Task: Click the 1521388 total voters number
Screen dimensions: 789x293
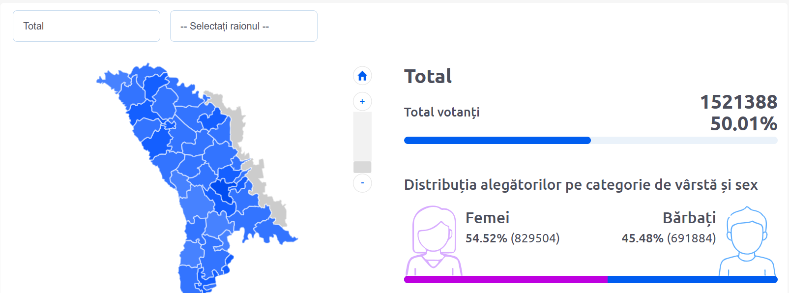Action: point(738,102)
